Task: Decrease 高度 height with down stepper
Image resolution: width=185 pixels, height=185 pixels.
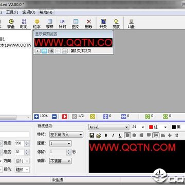Action: (x=27, y=153)
